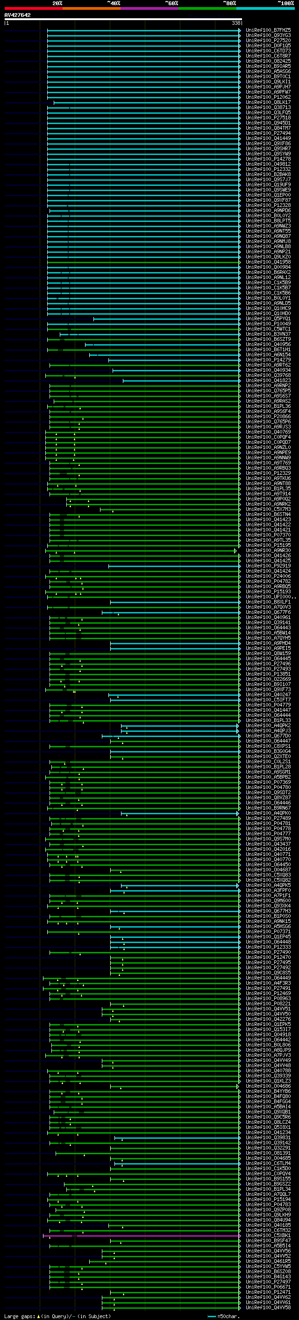Screen dimensions: 299x1320
Task: Select the truncated UniRef100_UPI000.. label
Action: click(271, 597)
